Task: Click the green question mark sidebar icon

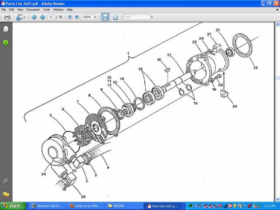Action: point(6,43)
